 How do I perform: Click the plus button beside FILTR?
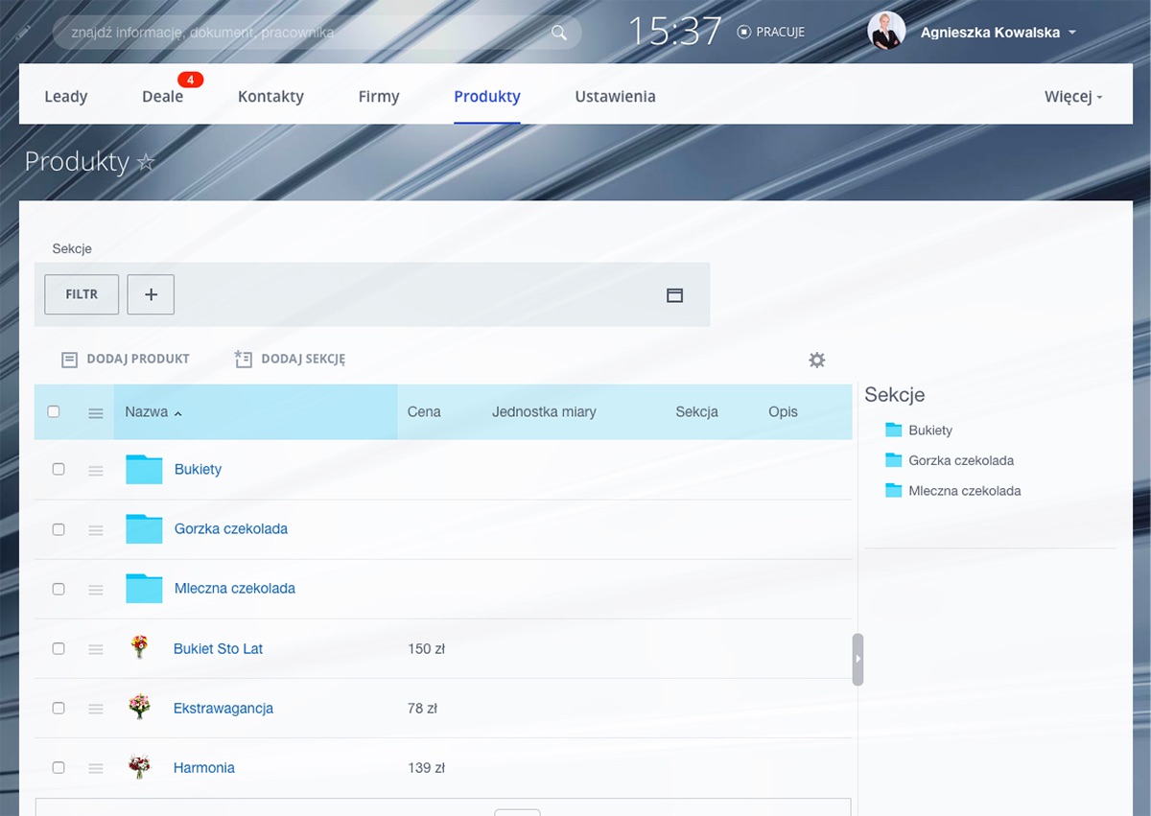pyautogui.click(x=151, y=295)
